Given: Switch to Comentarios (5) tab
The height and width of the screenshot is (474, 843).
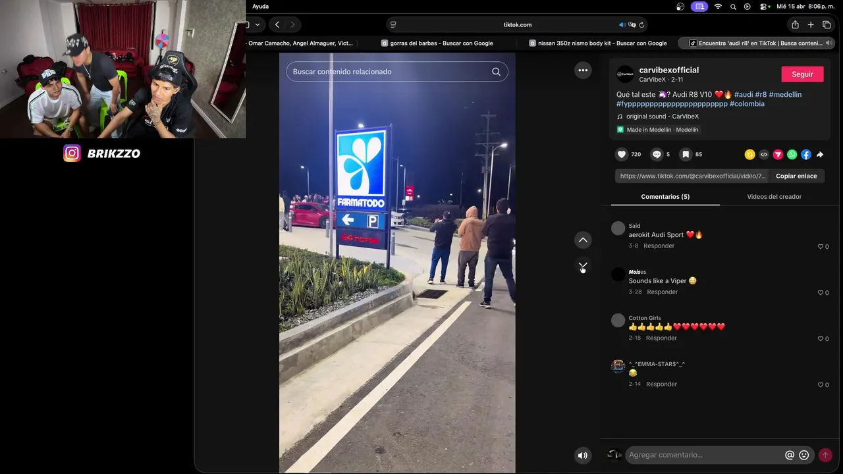Looking at the screenshot, I should pos(665,197).
